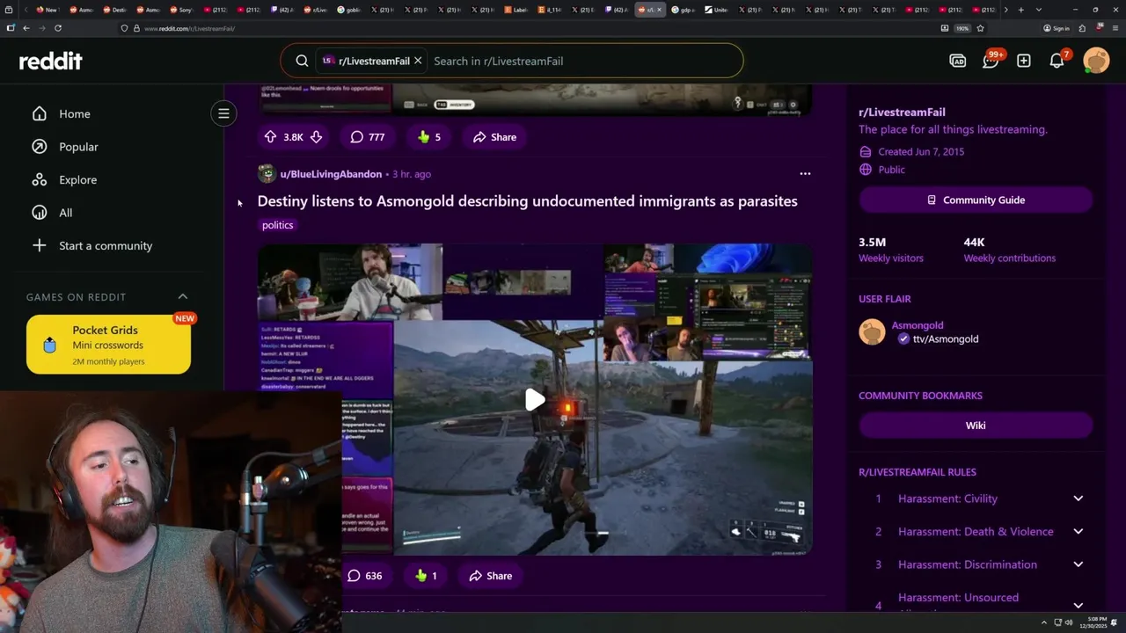Click the 3.5M weekly visitors stat
The width and height of the screenshot is (1126, 633).
(x=891, y=250)
